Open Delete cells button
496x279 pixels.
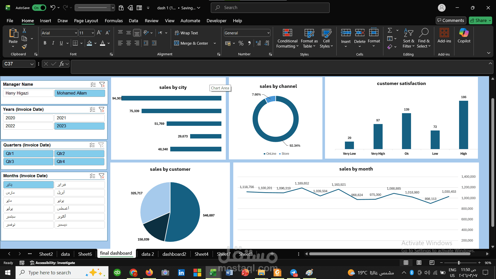pos(360,38)
